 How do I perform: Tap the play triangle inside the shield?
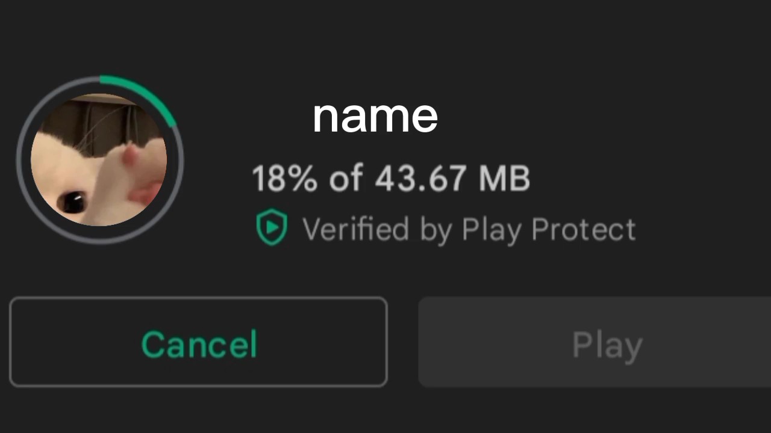point(272,227)
